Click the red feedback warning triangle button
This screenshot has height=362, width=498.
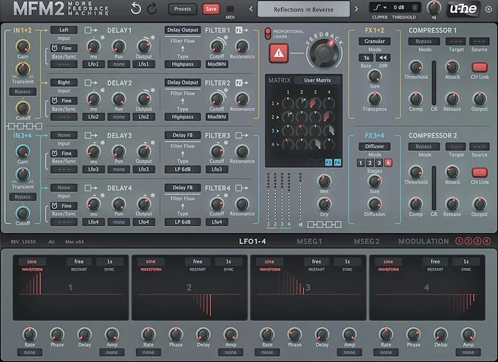tap(279, 53)
